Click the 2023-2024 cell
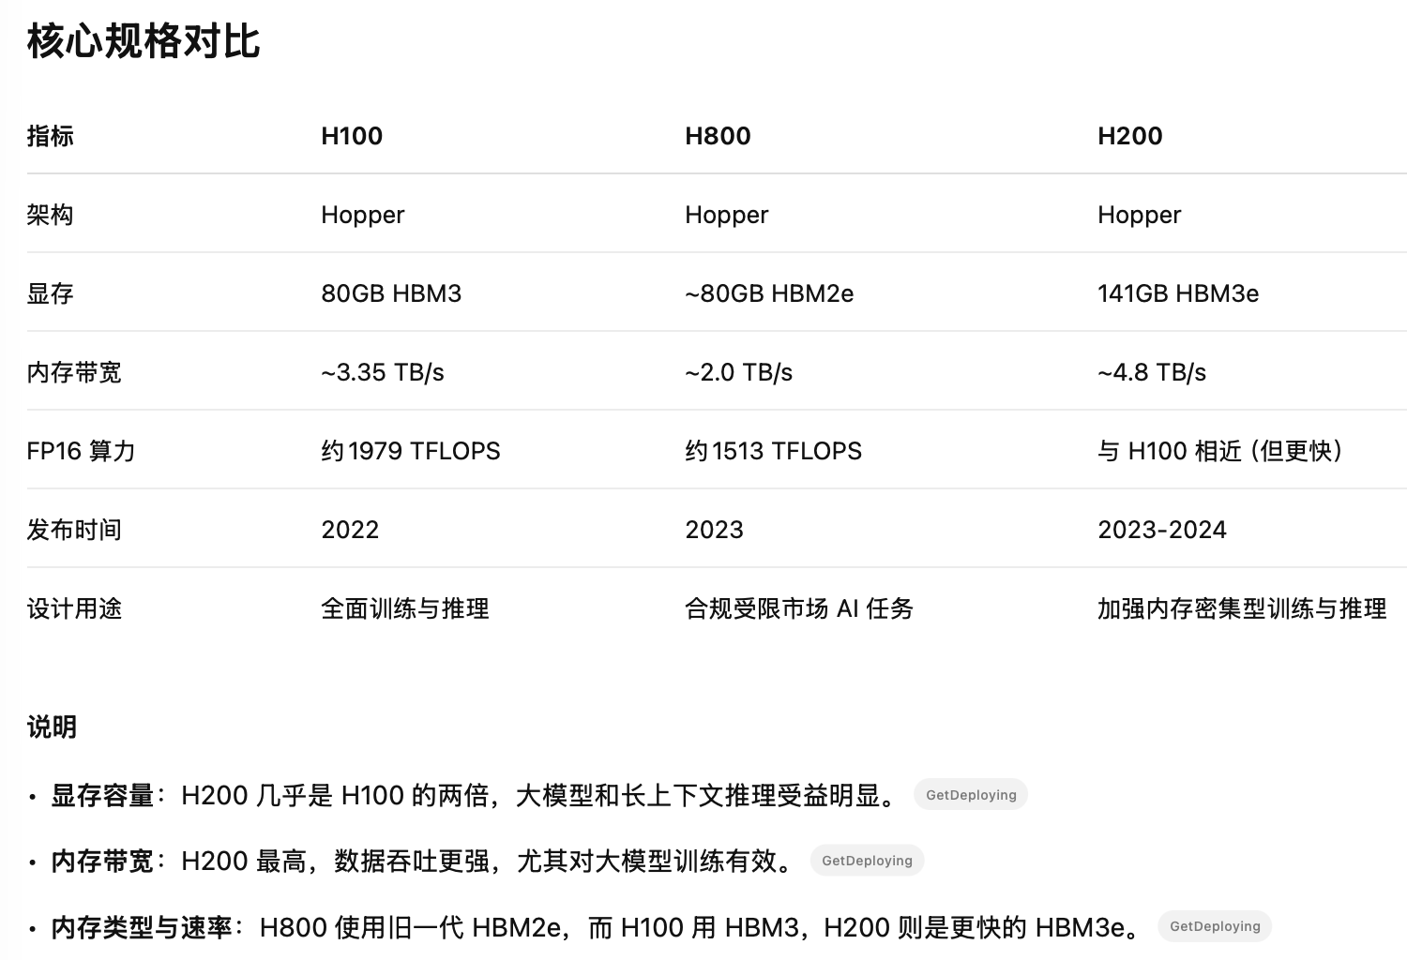The image size is (1407, 960). (1162, 530)
